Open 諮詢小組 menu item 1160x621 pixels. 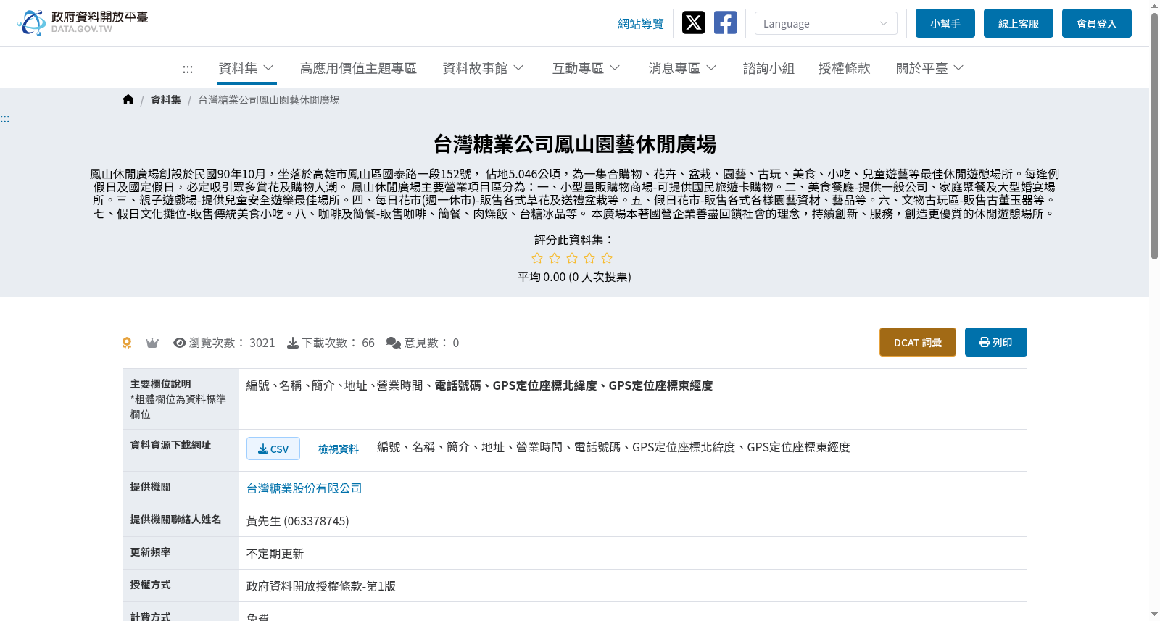[768, 68]
